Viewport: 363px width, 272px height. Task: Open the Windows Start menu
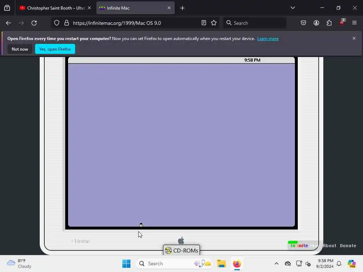point(127,263)
